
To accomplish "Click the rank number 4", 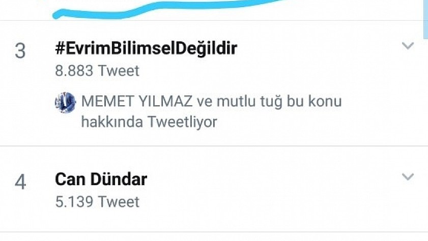I will click(x=20, y=182).
